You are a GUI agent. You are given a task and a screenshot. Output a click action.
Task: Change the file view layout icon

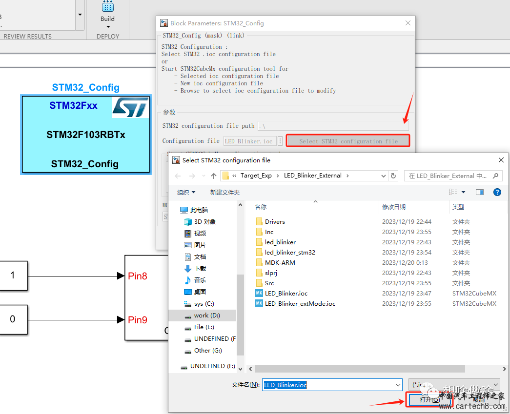point(453,192)
